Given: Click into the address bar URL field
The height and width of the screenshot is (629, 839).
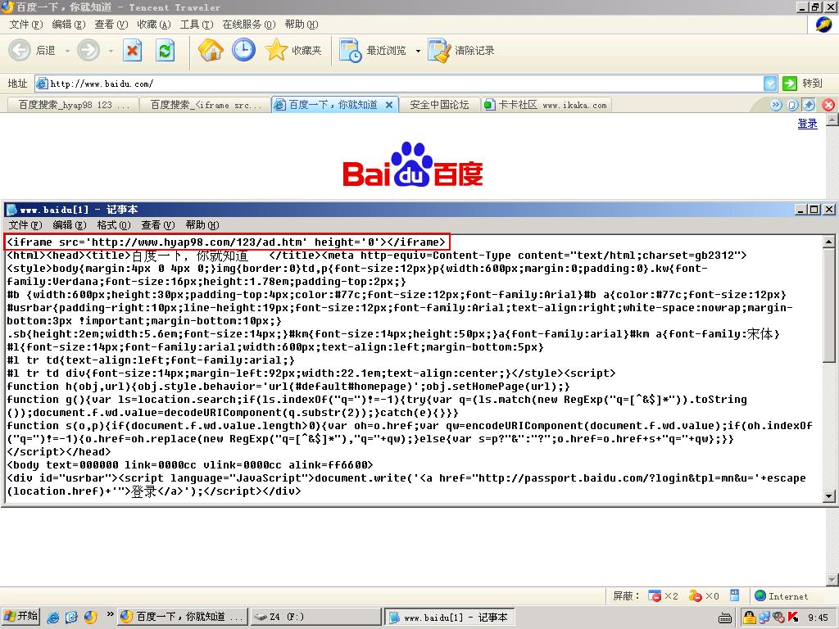Looking at the screenshot, I should (x=399, y=84).
